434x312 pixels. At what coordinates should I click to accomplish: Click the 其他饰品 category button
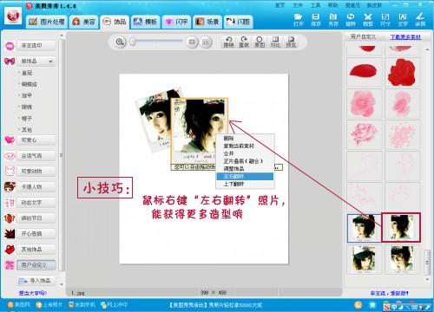[x=36, y=250]
